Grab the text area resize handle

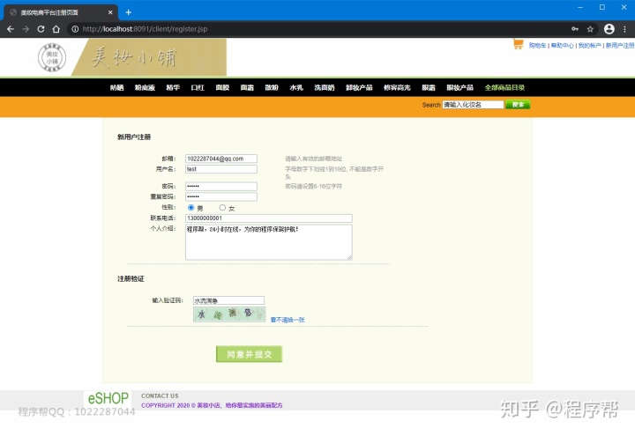(349, 257)
